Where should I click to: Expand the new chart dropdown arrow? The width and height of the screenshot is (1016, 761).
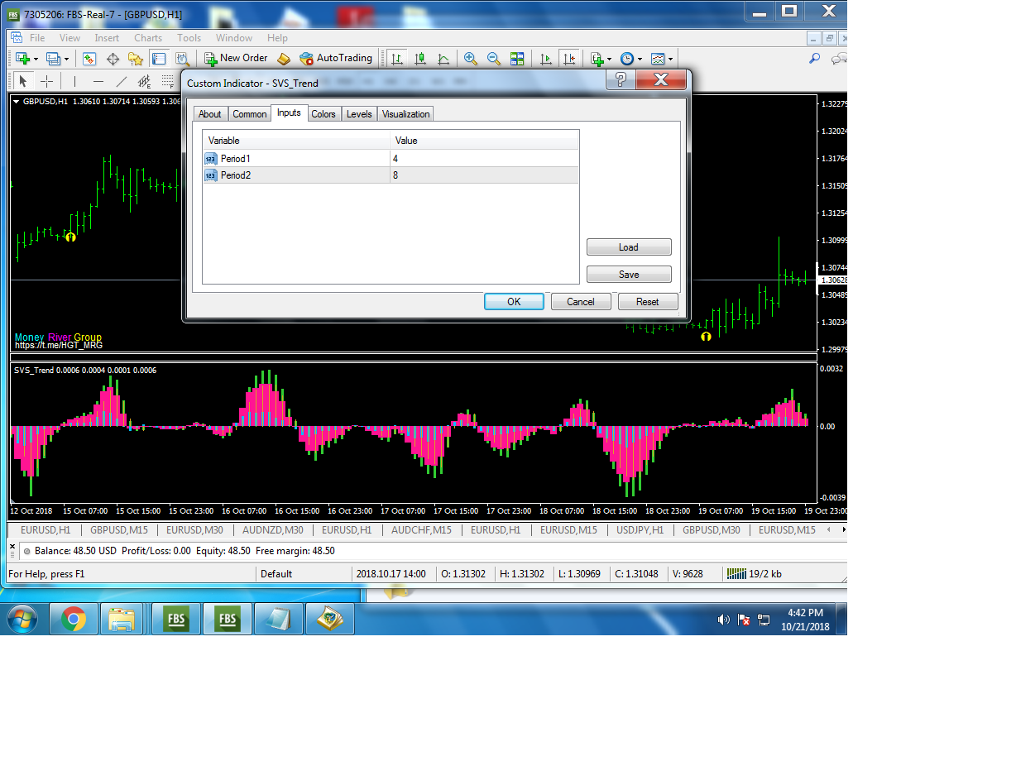click(x=36, y=59)
